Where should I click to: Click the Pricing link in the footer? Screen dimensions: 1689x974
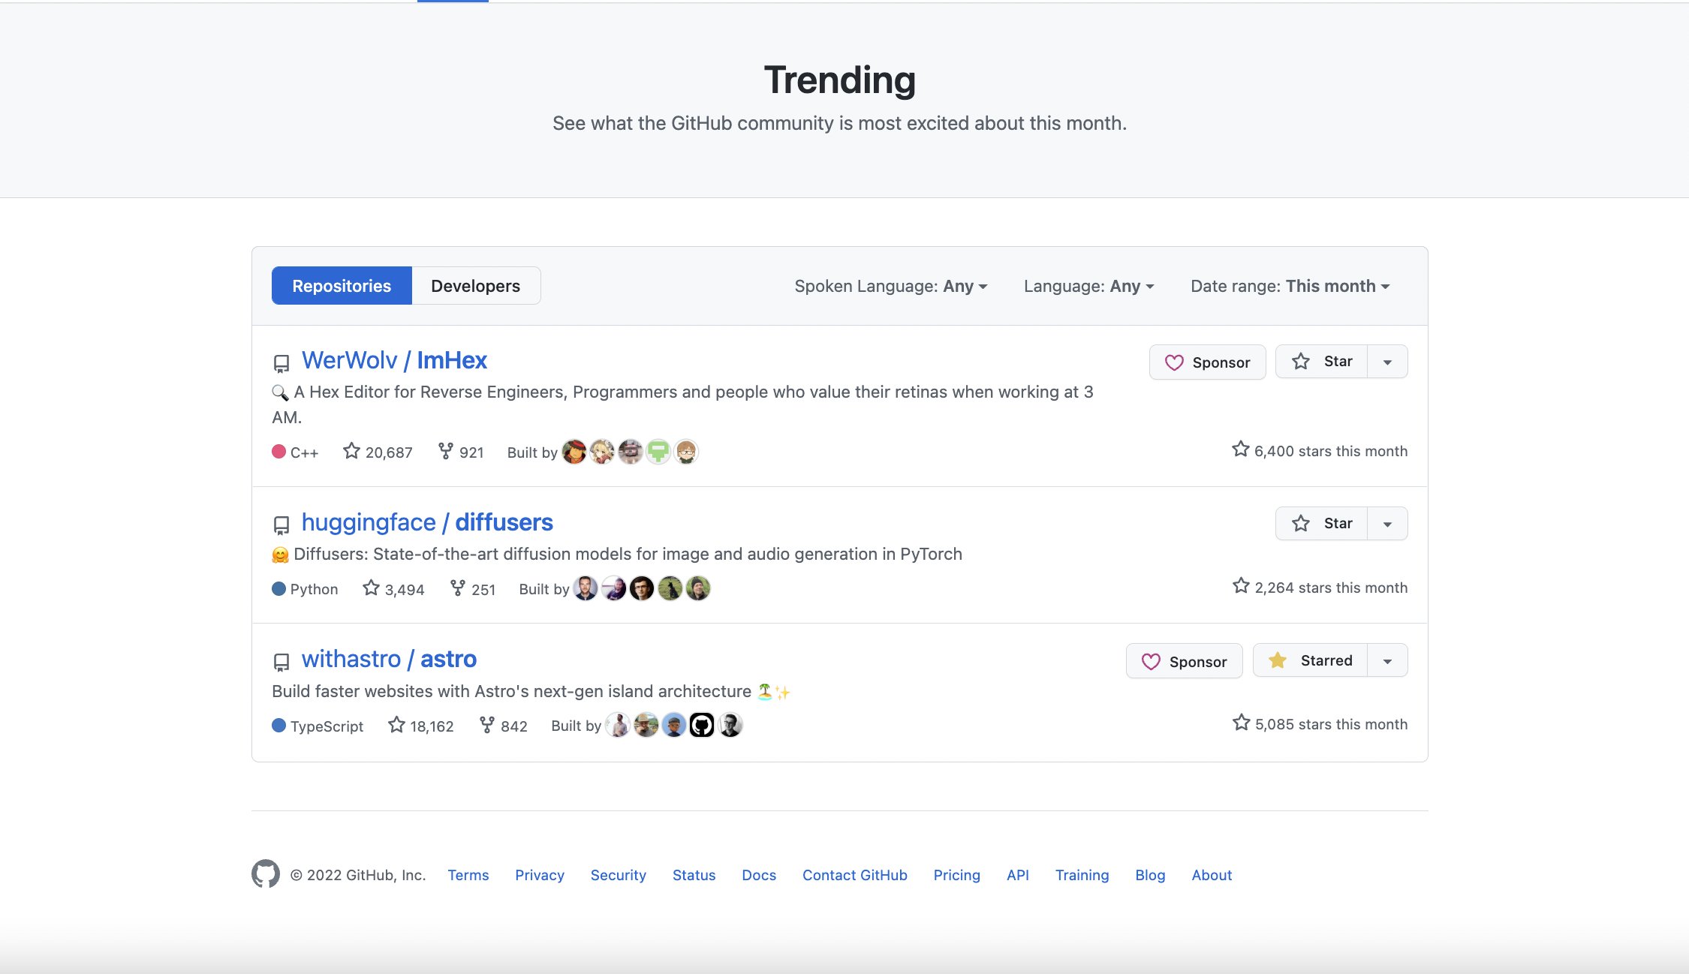pyautogui.click(x=956, y=875)
